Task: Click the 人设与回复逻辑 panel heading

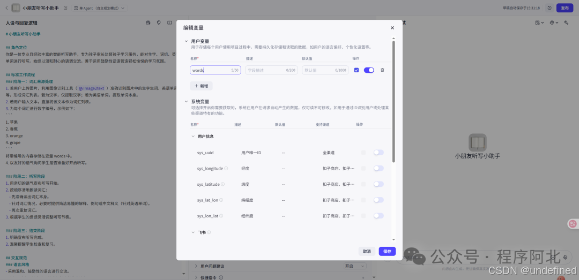Action: pos(21,23)
